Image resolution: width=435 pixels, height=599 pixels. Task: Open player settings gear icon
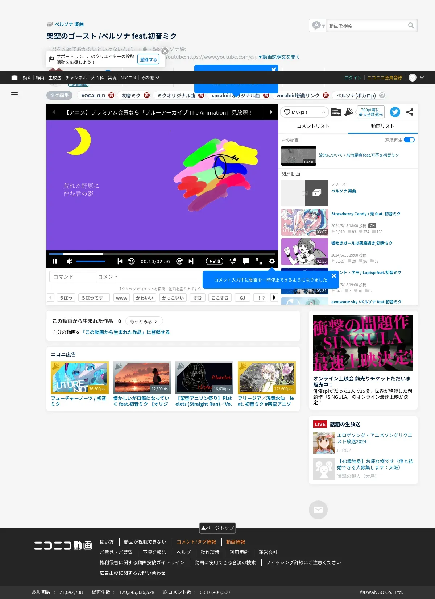[x=272, y=261]
